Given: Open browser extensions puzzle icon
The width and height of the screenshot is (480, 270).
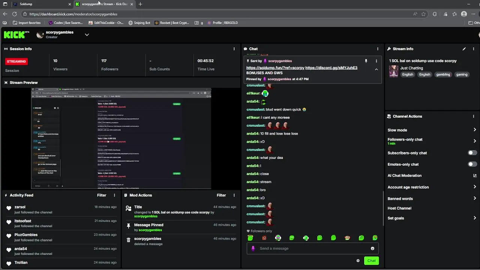Looking at the screenshot, I should [x=435, y=14].
